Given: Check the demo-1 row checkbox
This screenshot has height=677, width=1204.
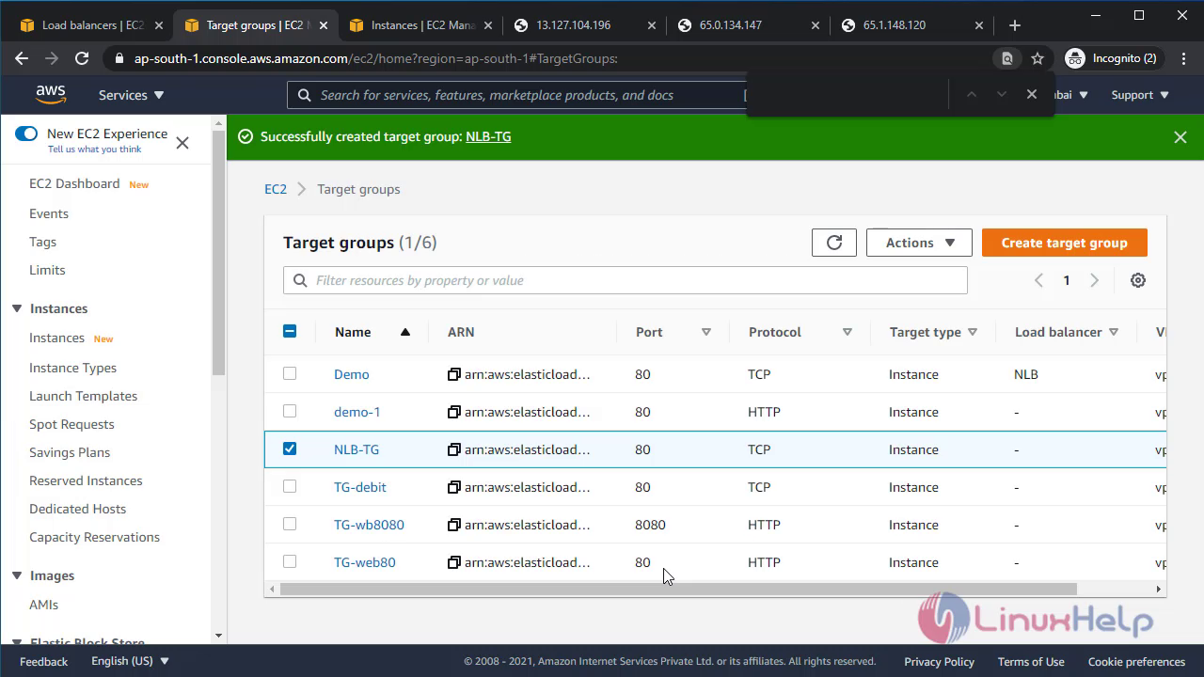Looking at the screenshot, I should [290, 411].
